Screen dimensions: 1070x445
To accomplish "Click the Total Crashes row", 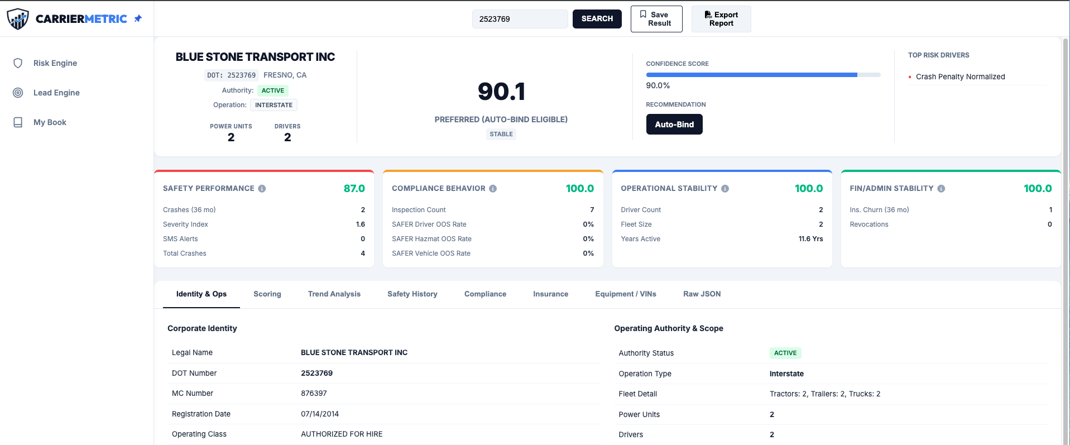I will [x=264, y=253].
